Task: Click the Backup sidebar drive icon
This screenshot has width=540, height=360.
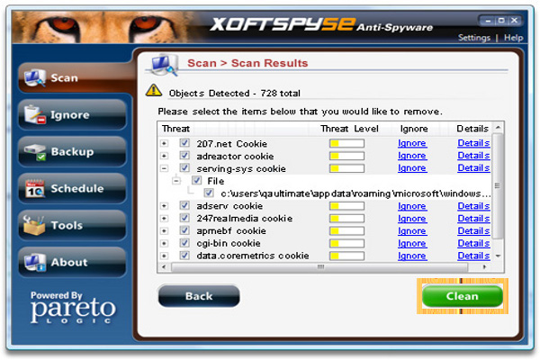Action: coord(35,152)
